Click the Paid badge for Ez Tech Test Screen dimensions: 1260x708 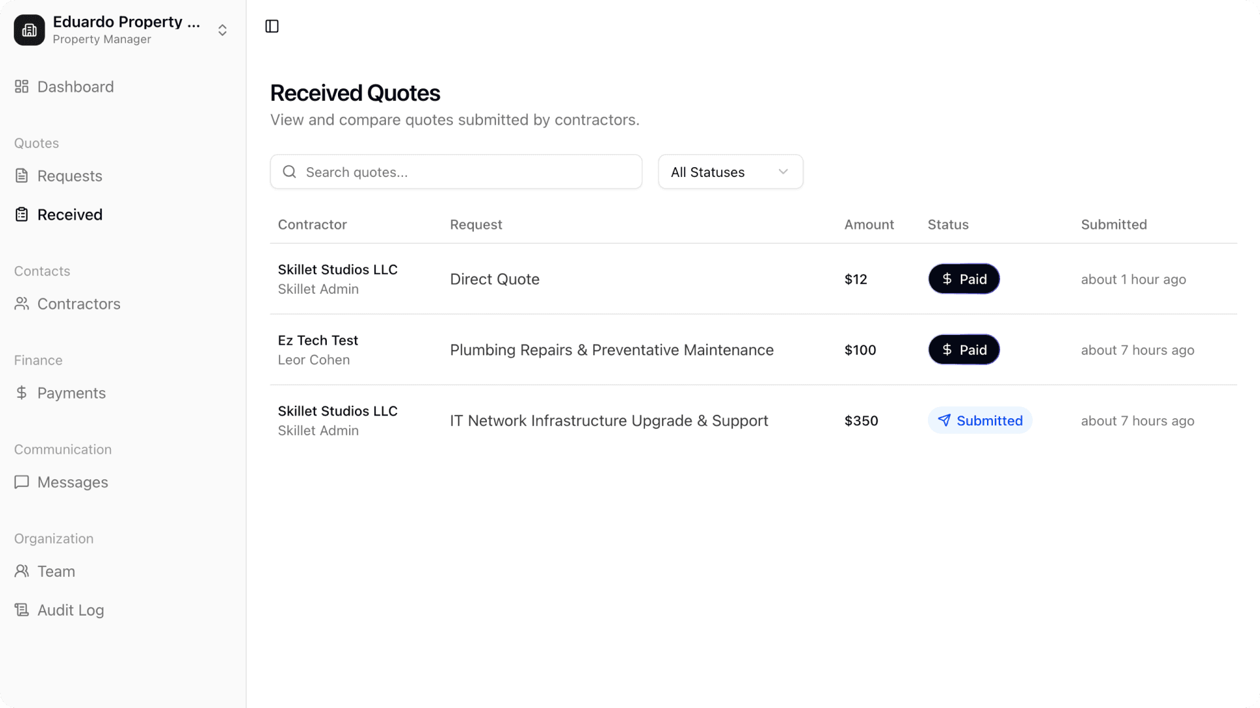[963, 349]
